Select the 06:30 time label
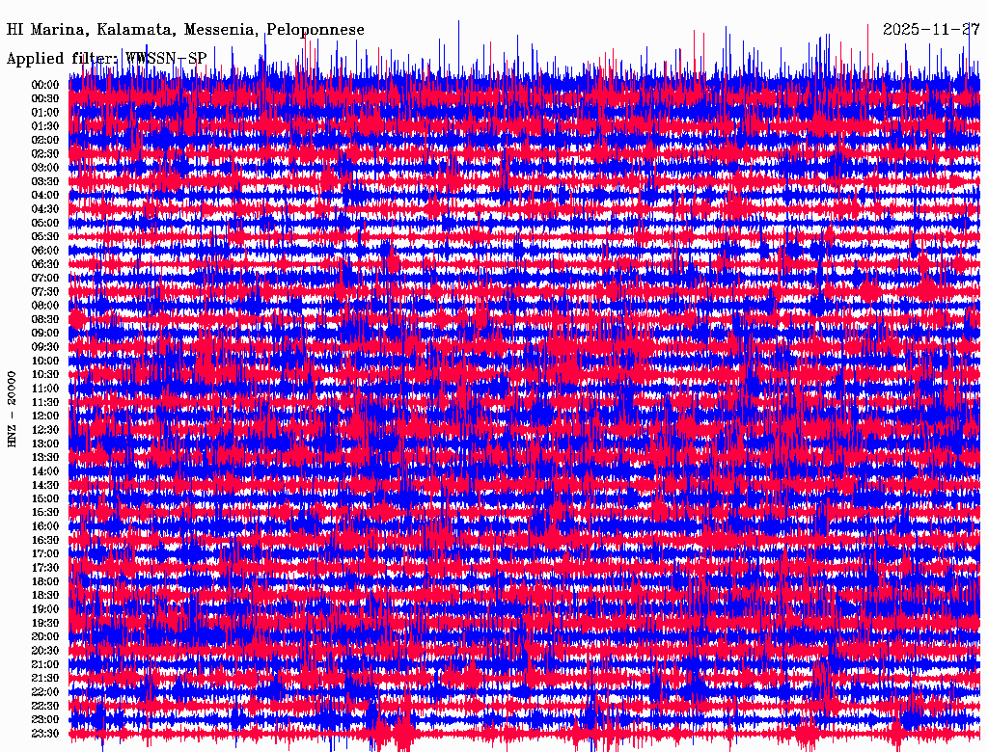Image resolution: width=988 pixels, height=752 pixels. point(45,264)
